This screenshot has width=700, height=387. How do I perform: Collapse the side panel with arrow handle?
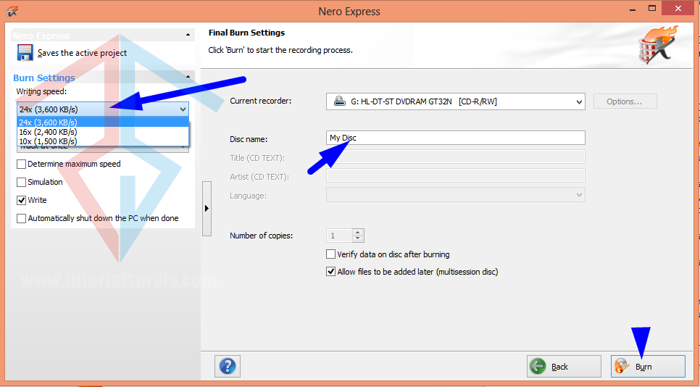[207, 208]
